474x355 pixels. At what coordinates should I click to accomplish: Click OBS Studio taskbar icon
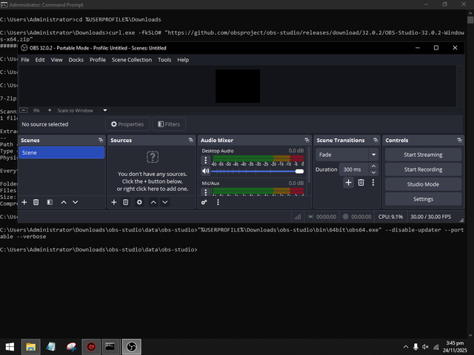tap(132, 347)
